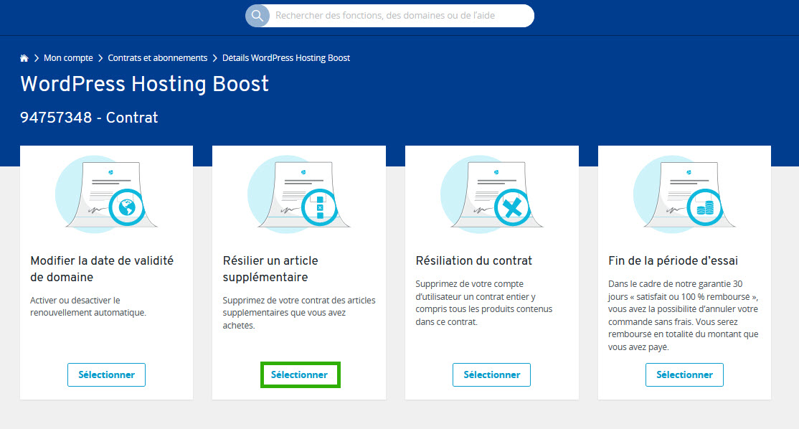This screenshot has height=429, width=799.
Task: Select 'Fin de la période d'essai' option
Action: click(x=684, y=375)
